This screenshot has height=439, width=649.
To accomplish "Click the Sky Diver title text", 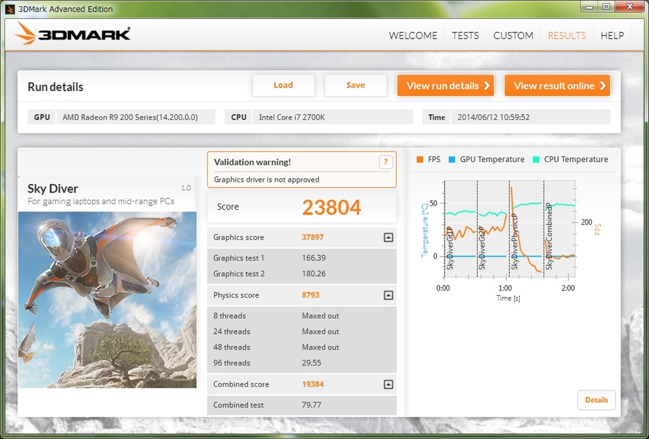I will point(53,189).
